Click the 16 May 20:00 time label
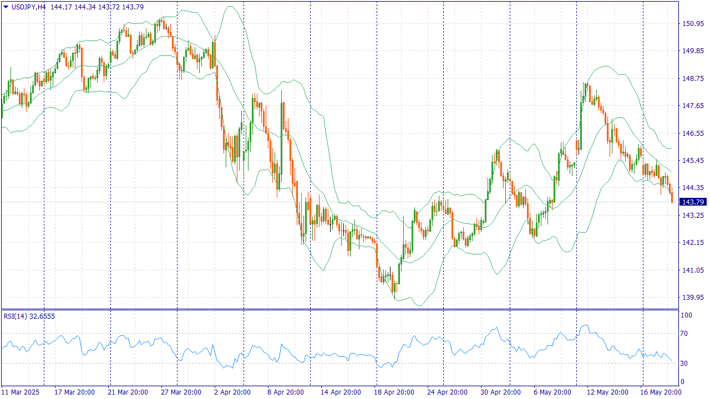The width and height of the screenshot is (710, 399). tap(661, 392)
